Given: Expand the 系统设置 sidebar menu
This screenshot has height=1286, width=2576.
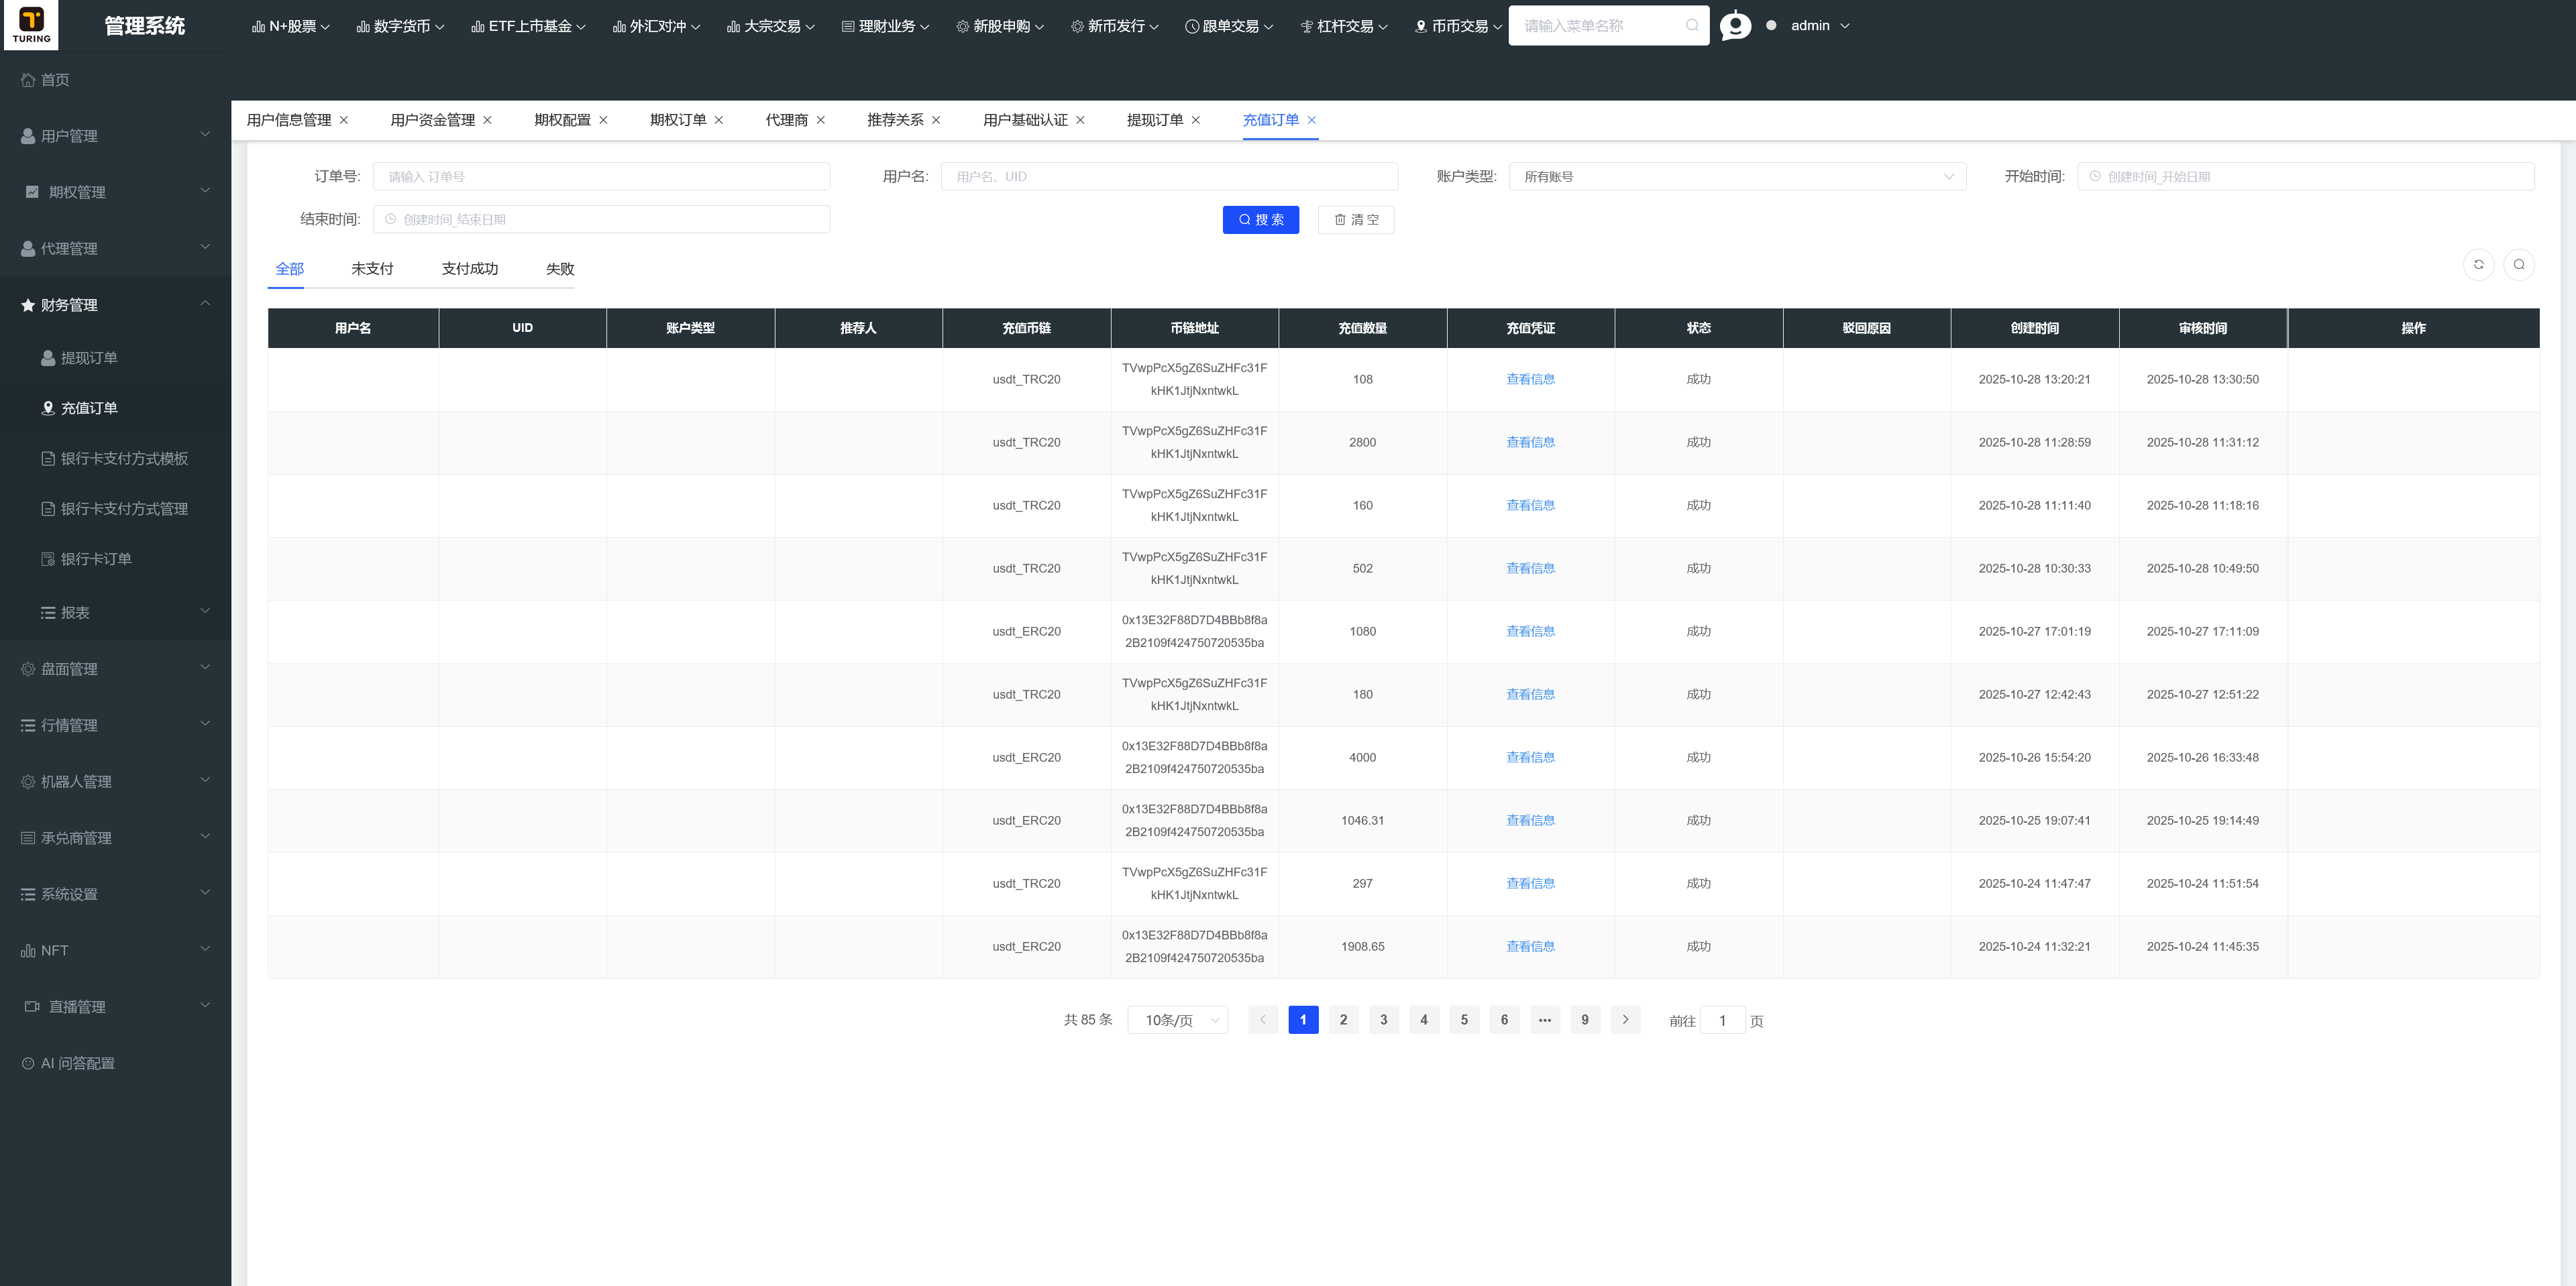Looking at the screenshot, I should click(115, 894).
